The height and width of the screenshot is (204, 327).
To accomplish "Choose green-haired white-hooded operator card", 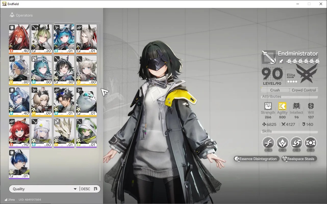I will (86, 133).
